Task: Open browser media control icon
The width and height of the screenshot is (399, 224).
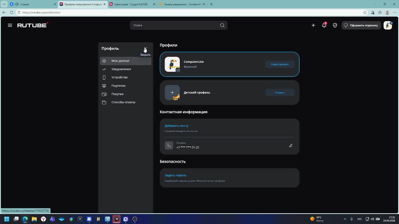Action: pos(373,12)
